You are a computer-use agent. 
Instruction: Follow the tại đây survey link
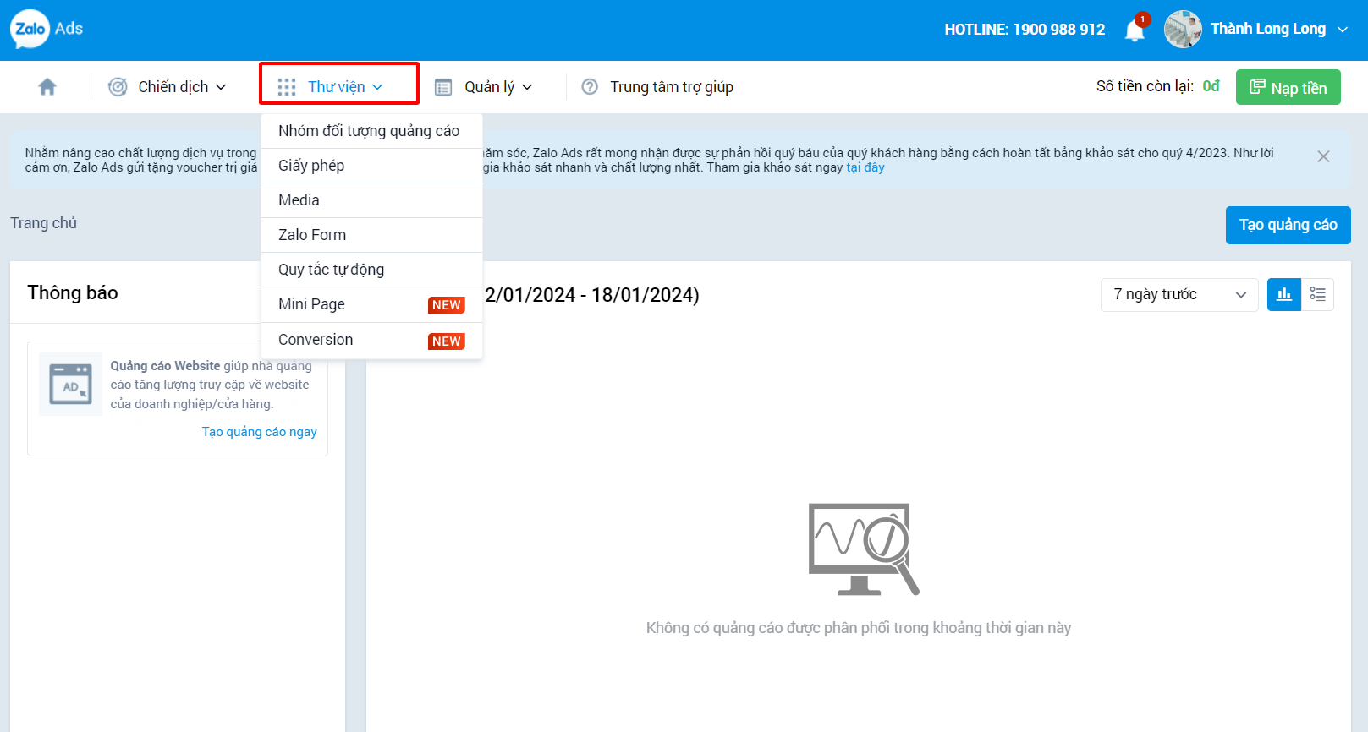coord(865,167)
